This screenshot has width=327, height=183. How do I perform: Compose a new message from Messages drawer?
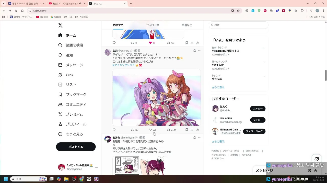[309, 171]
